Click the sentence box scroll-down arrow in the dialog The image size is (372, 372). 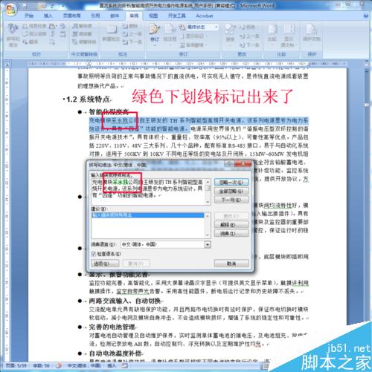(x=208, y=202)
